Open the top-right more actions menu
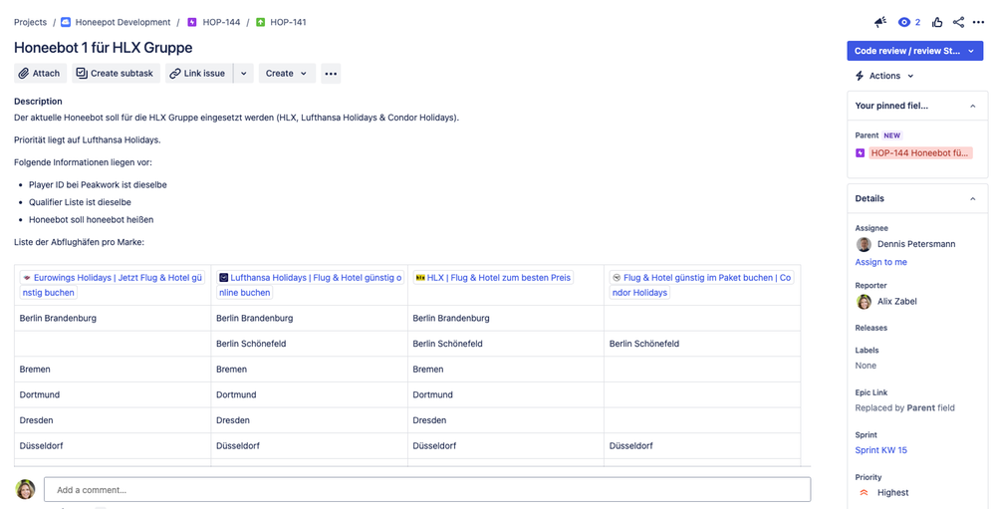This screenshot has height=509, width=995. point(978,22)
